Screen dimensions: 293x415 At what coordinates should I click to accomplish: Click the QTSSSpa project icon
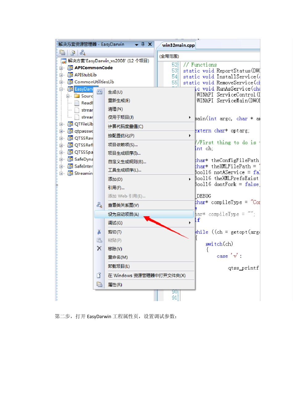tap(70, 152)
